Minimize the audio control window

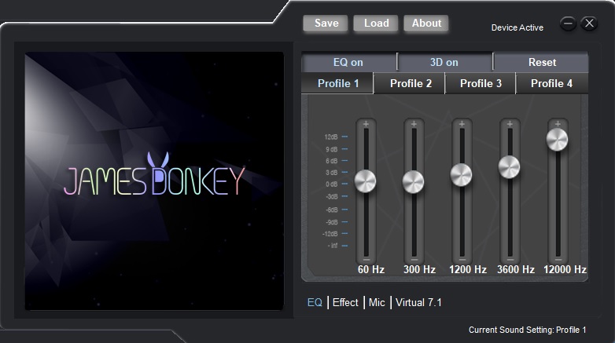pyautogui.click(x=568, y=24)
